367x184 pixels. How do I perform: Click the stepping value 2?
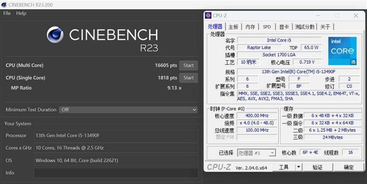pyautogui.click(x=349, y=79)
